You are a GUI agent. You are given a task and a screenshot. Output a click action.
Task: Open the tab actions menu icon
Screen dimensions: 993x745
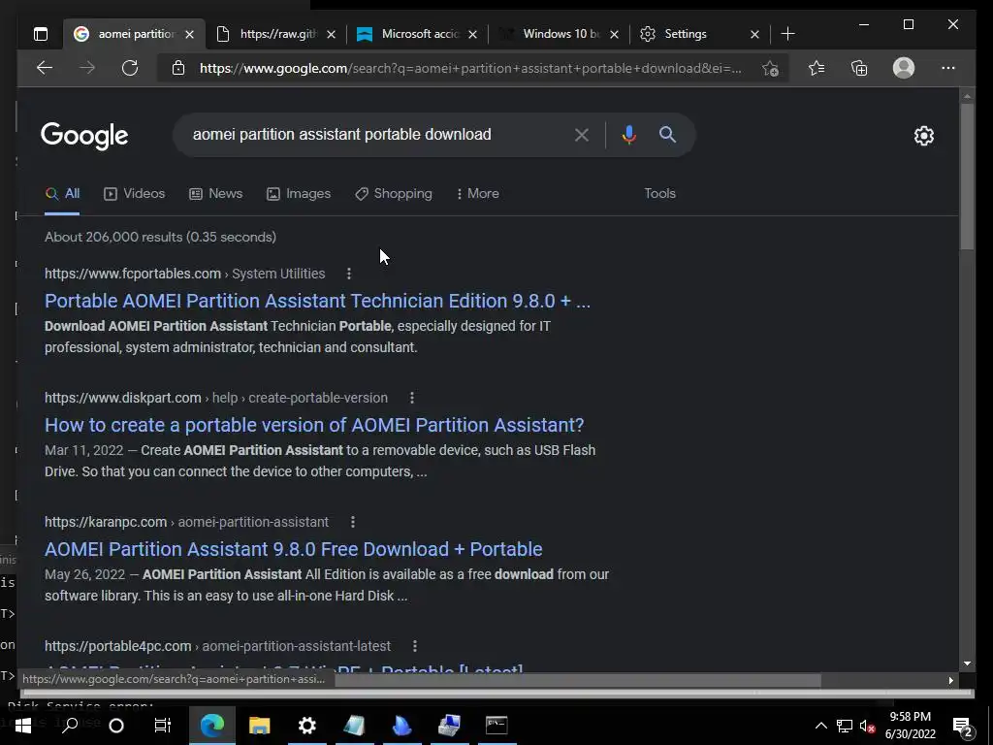[x=41, y=34]
